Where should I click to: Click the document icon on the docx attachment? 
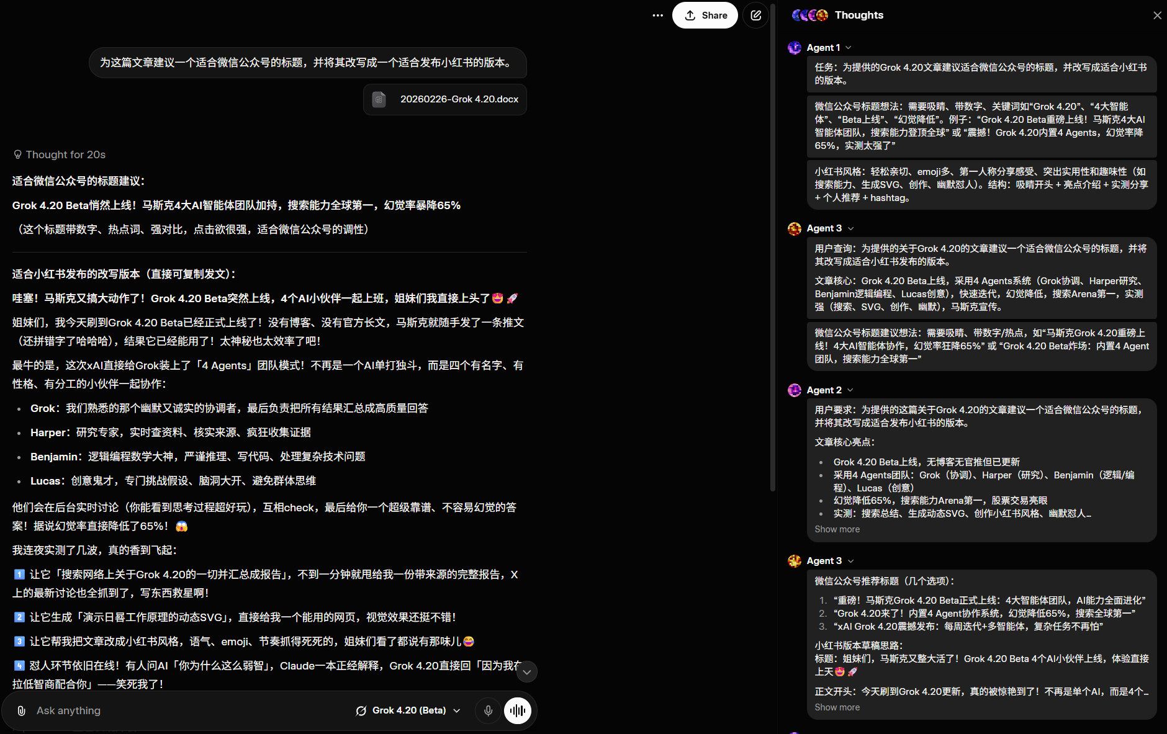point(379,99)
